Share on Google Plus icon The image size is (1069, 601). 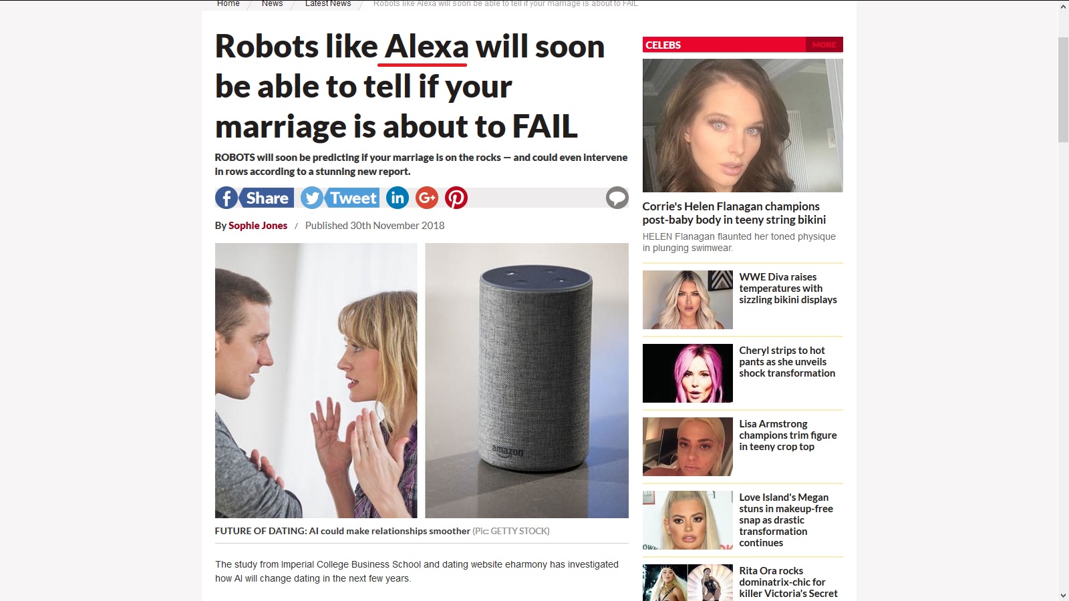click(427, 198)
